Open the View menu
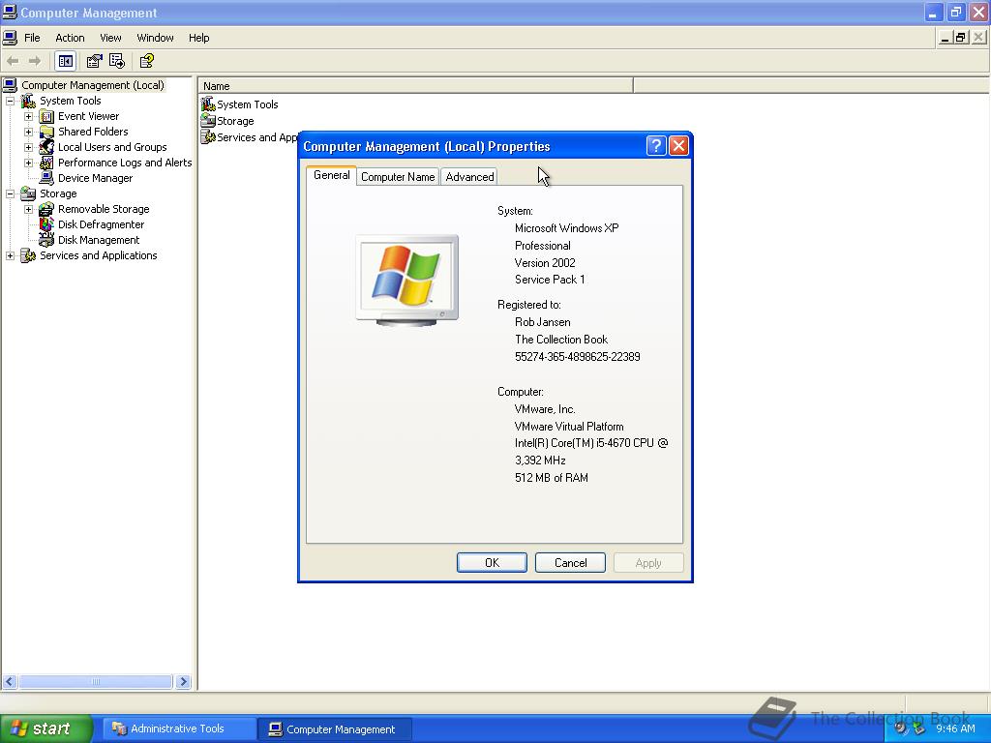This screenshot has height=743, width=991. coord(110,38)
